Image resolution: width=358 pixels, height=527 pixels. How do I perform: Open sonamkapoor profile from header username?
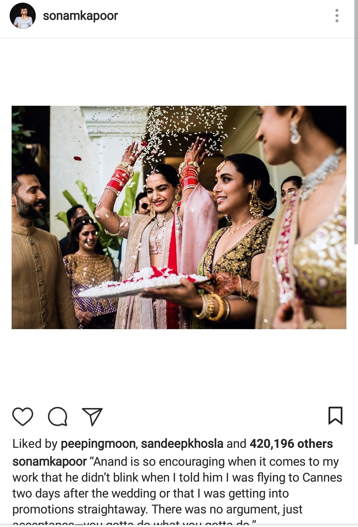click(80, 16)
